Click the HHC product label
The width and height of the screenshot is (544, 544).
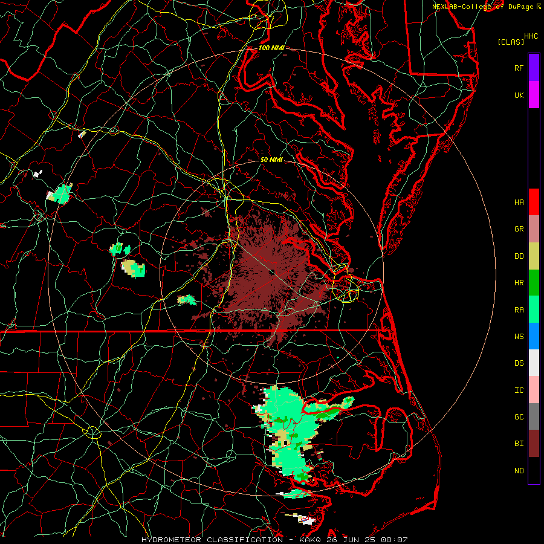[x=531, y=36]
